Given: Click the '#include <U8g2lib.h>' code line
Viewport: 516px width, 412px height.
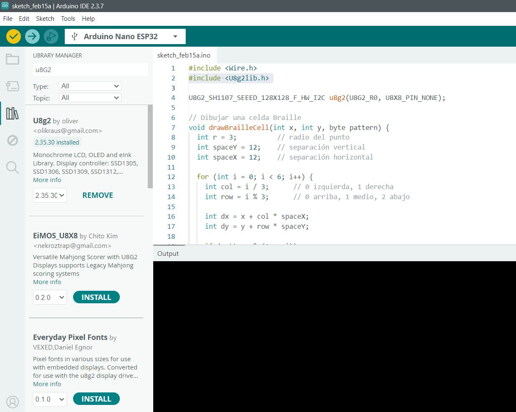Looking at the screenshot, I should click(229, 78).
